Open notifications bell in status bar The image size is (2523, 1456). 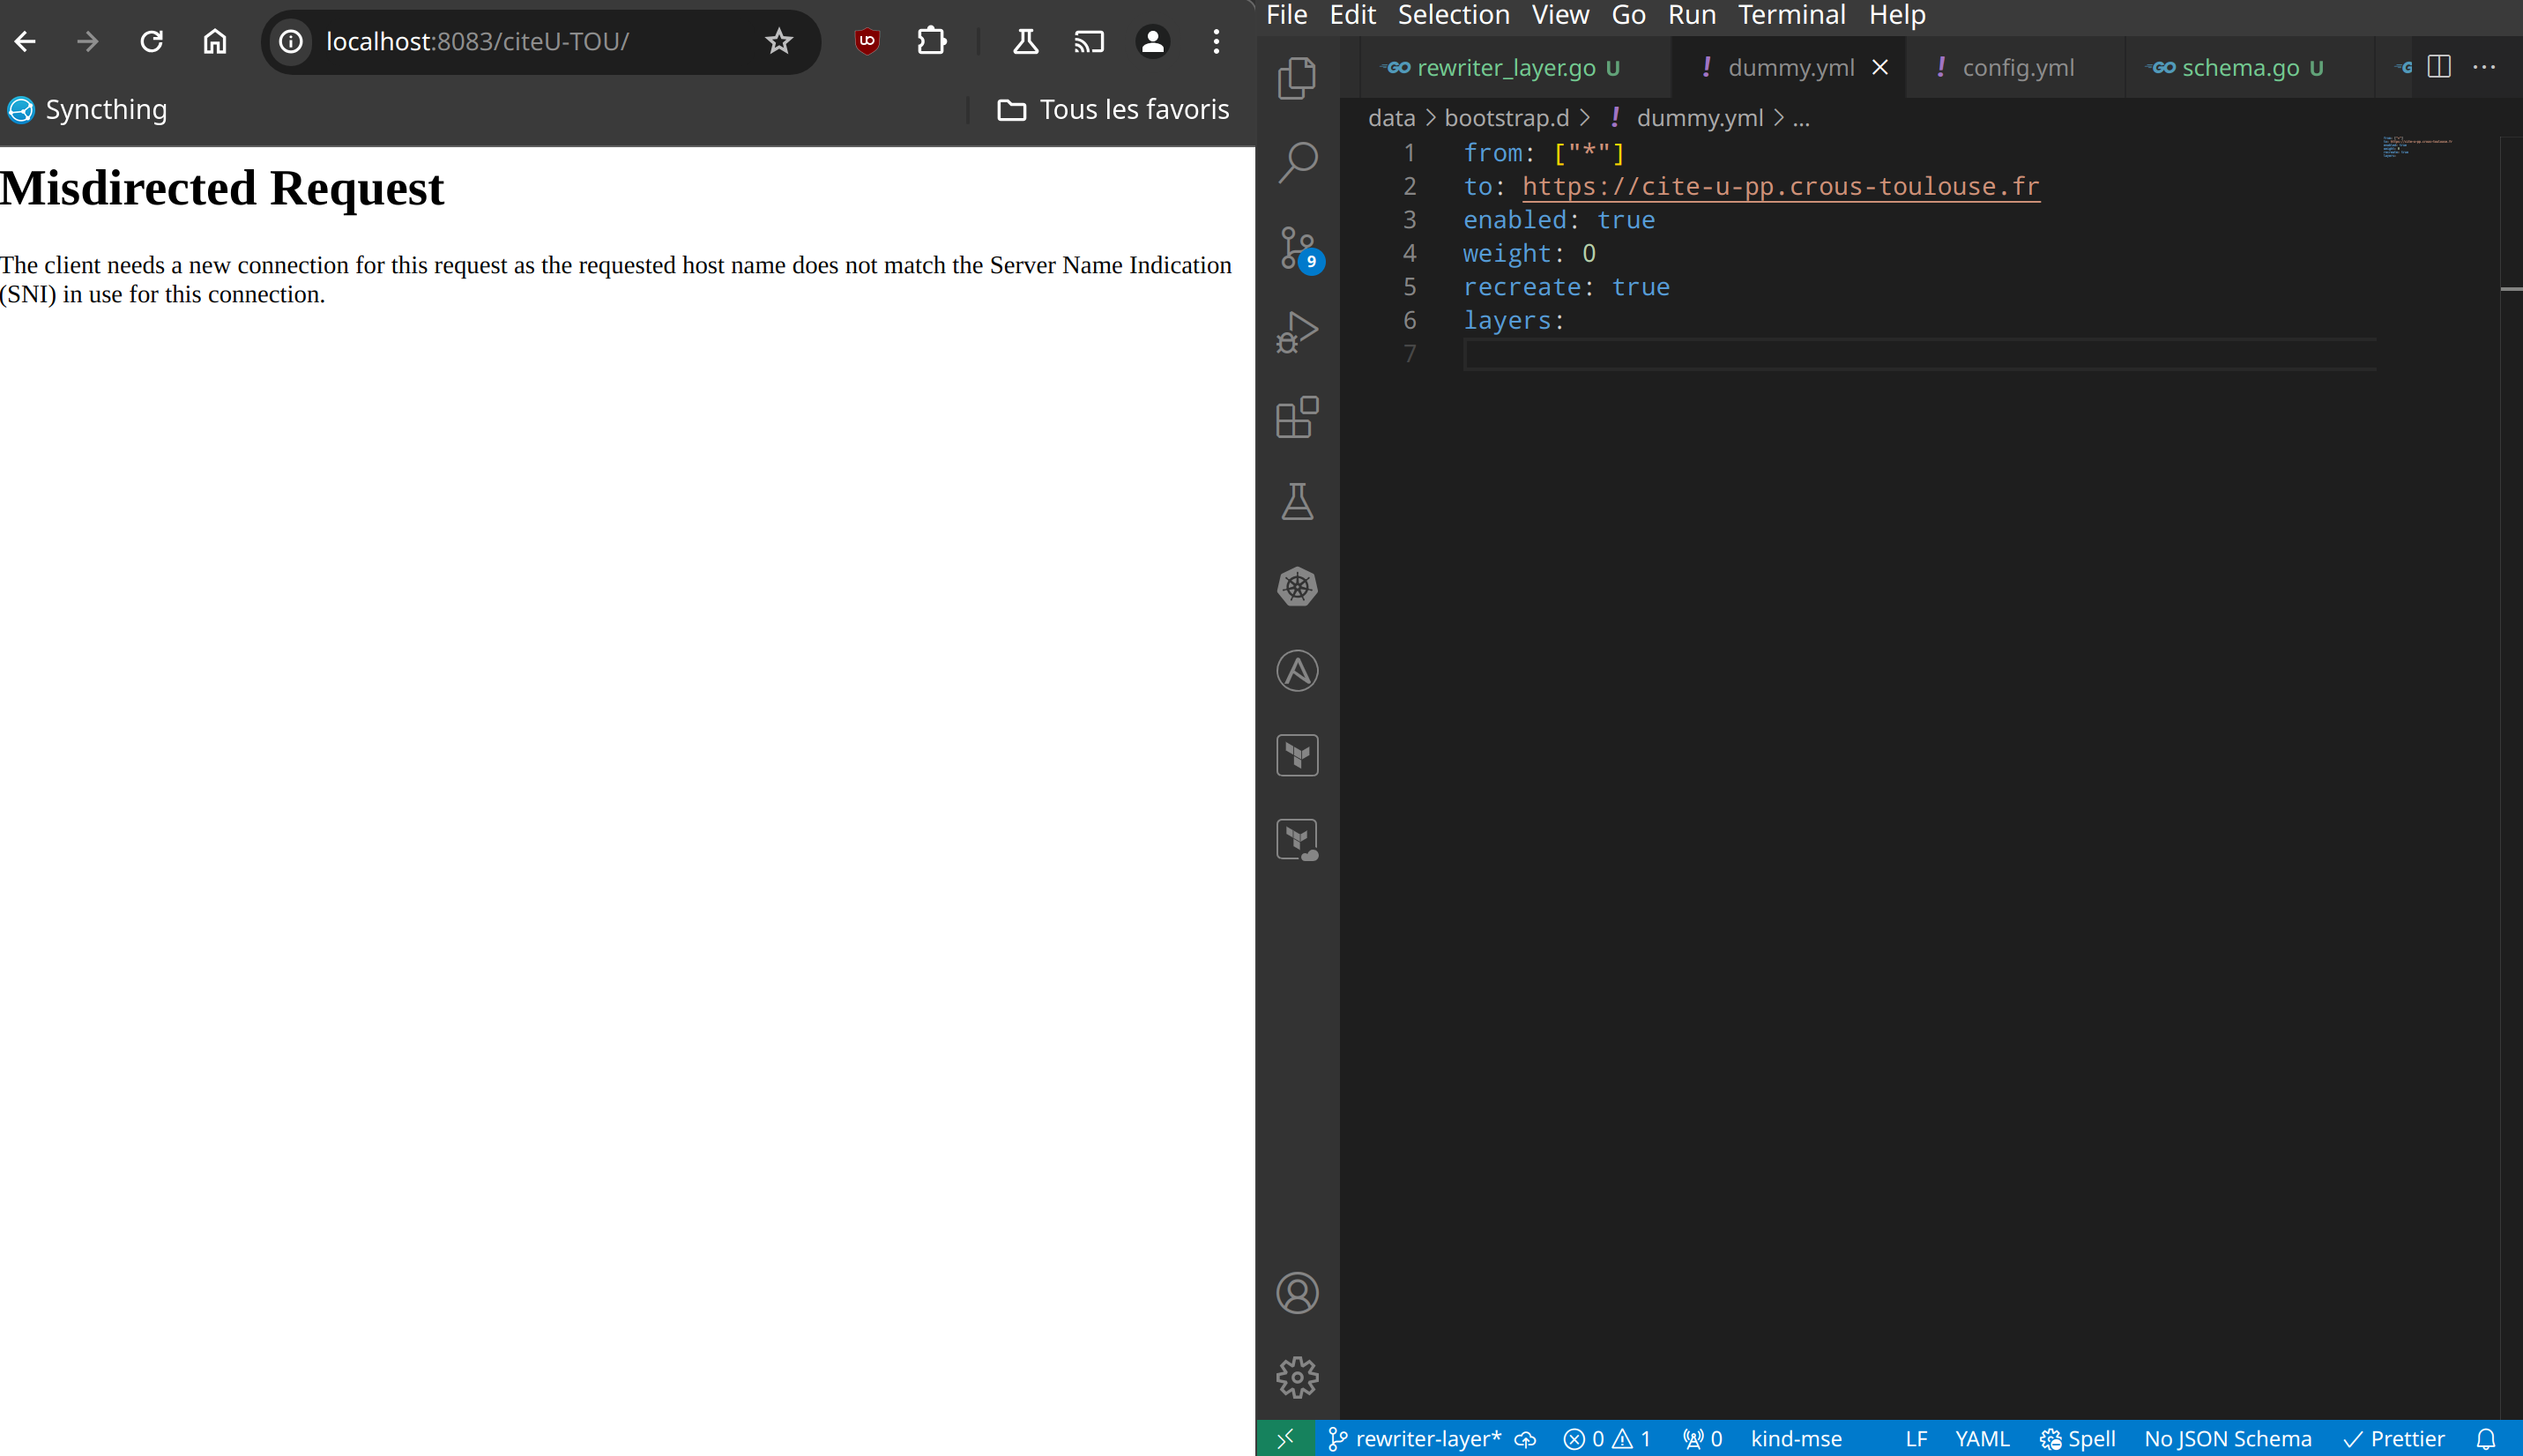tap(2485, 1438)
